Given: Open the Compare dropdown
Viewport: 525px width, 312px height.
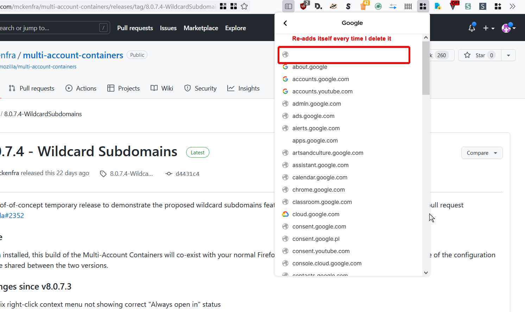Looking at the screenshot, I should [482, 153].
